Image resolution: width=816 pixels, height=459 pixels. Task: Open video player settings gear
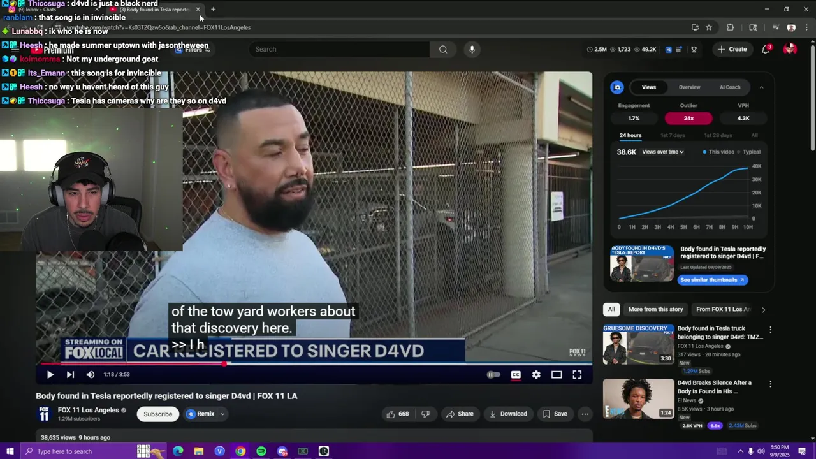coord(536,375)
